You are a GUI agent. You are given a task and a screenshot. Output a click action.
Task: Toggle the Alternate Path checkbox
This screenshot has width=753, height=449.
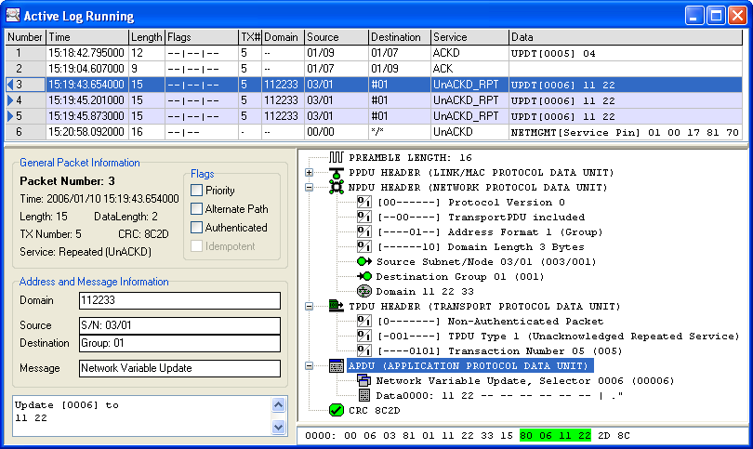tap(197, 209)
